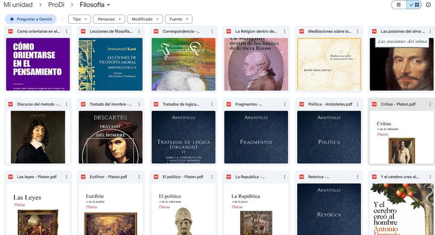The image size is (435, 235).
Task: Open more options for Y el cerebro creo al...
Action: pyautogui.click(x=430, y=177)
